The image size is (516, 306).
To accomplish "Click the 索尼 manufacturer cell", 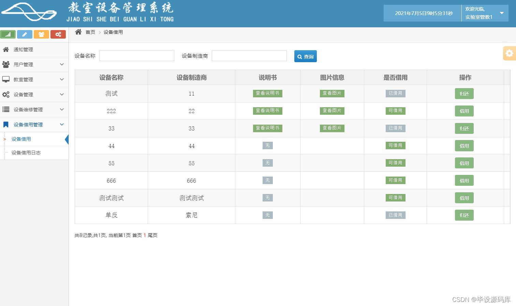I will (191, 215).
